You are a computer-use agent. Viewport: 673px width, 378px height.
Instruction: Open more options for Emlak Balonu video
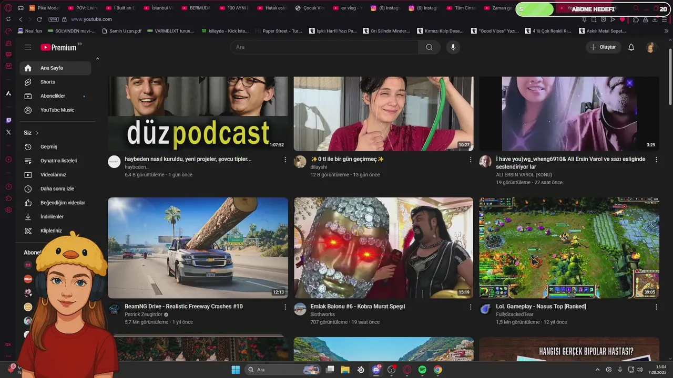tap(471, 307)
